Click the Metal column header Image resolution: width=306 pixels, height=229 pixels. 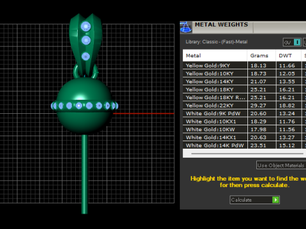[215, 55]
